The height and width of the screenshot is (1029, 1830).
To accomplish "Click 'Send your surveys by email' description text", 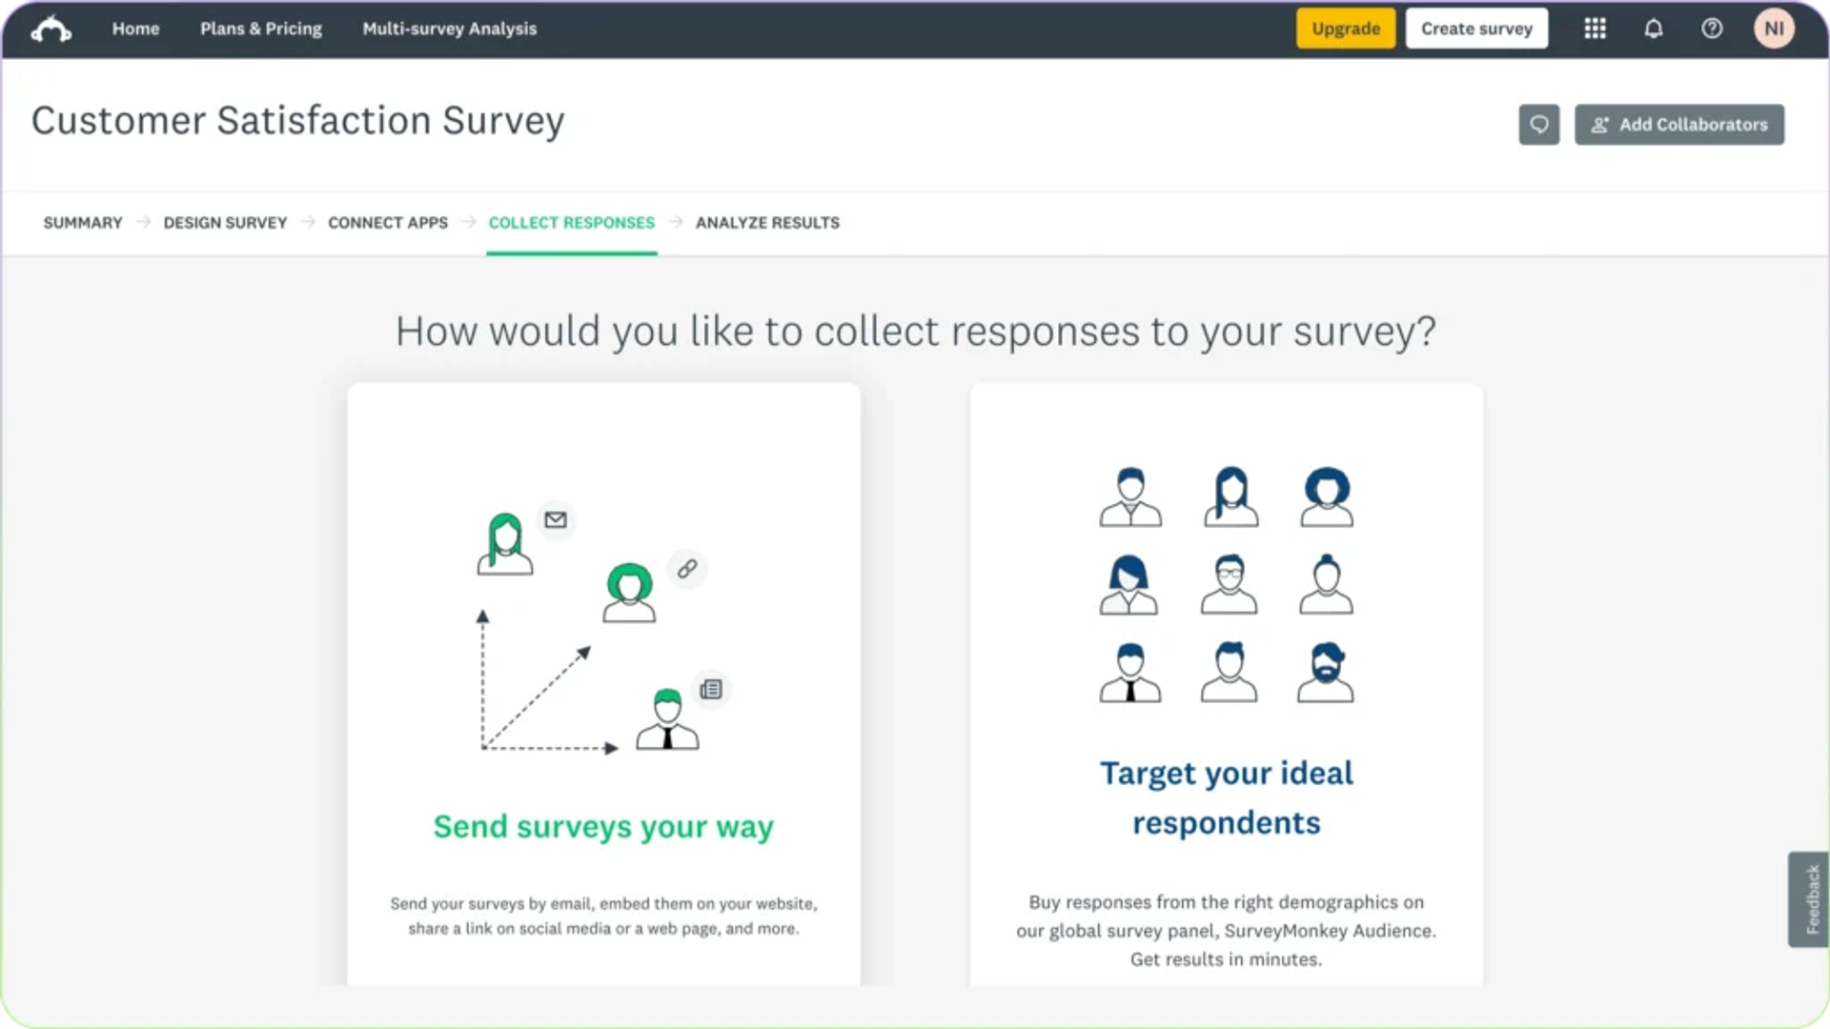I will tap(603, 916).
